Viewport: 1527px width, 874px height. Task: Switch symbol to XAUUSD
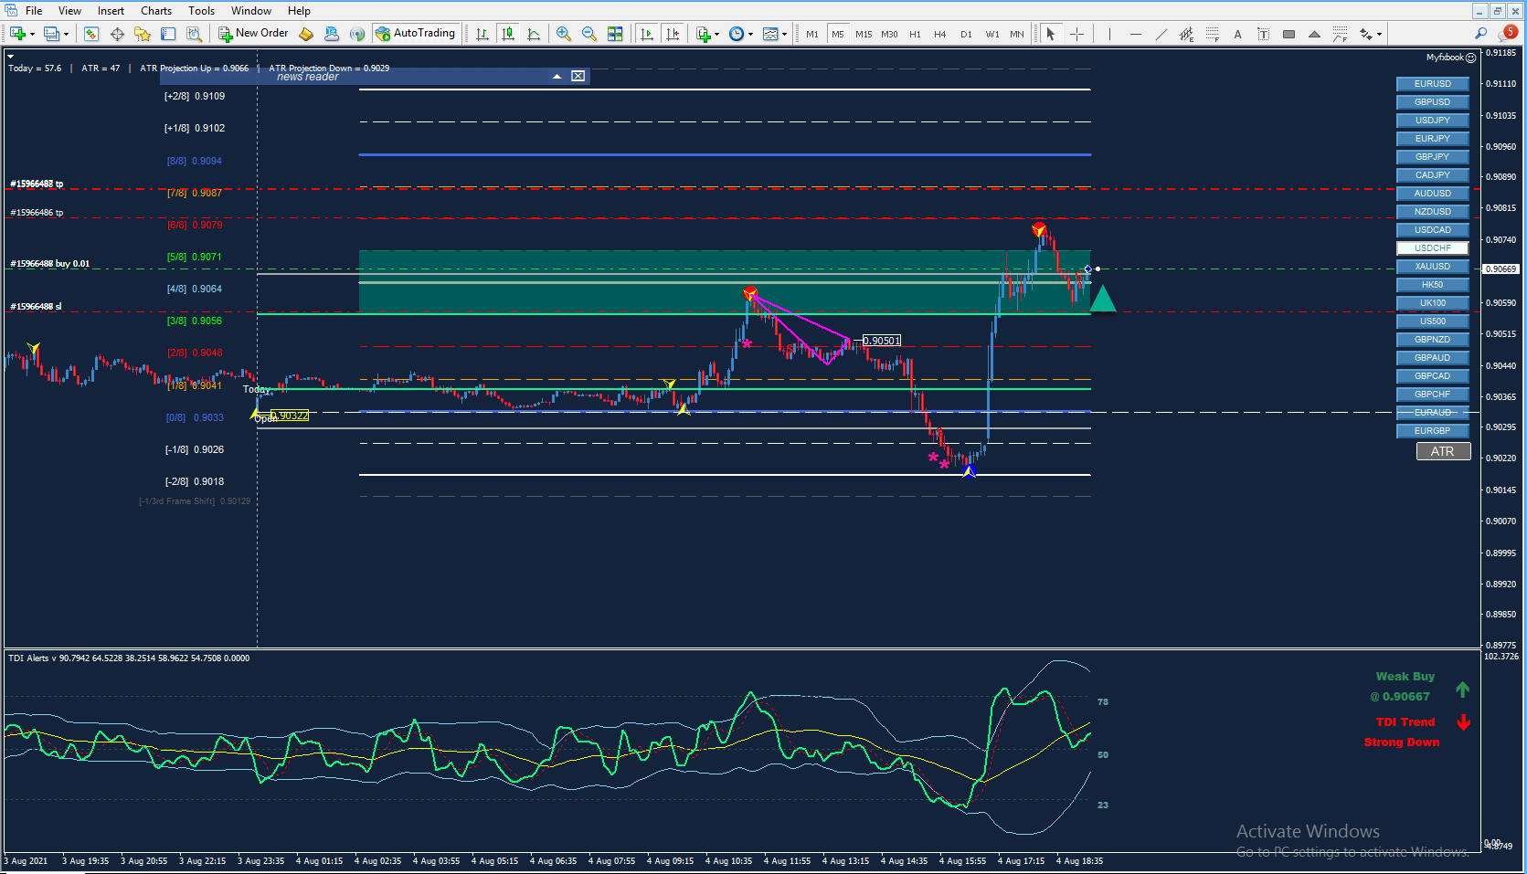(1432, 267)
